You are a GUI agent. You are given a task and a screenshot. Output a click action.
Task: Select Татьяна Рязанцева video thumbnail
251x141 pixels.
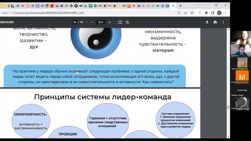[240, 64]
